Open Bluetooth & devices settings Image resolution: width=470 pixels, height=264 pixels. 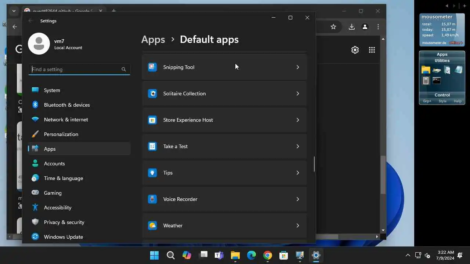click(x=79, y=105)
